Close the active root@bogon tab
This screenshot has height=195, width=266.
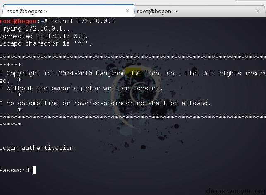(127, 11)
